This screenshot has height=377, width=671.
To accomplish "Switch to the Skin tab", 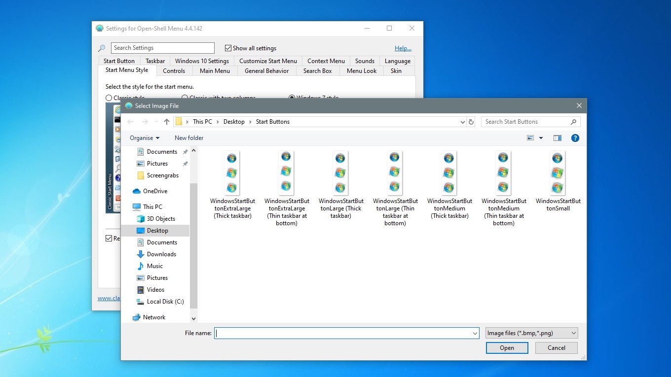I will point(396,71).
